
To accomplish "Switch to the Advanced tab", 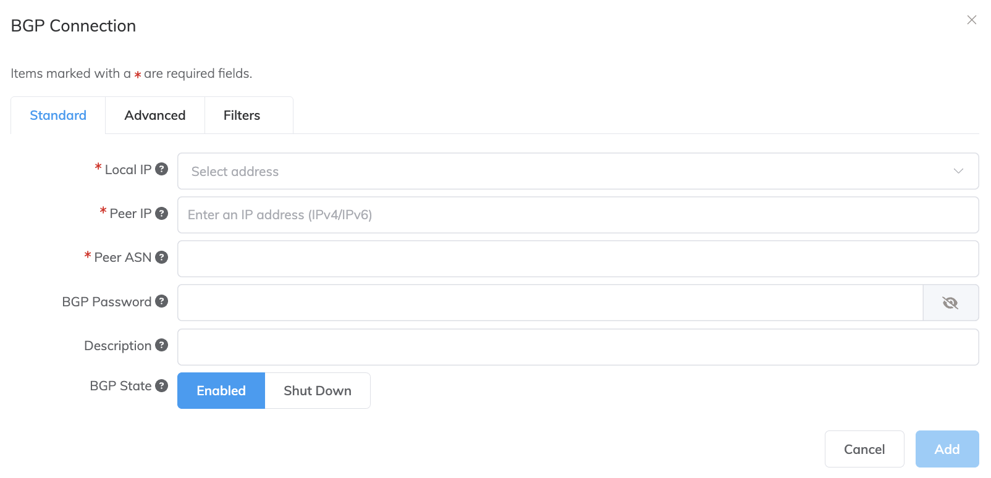I will tap(154, 115).
